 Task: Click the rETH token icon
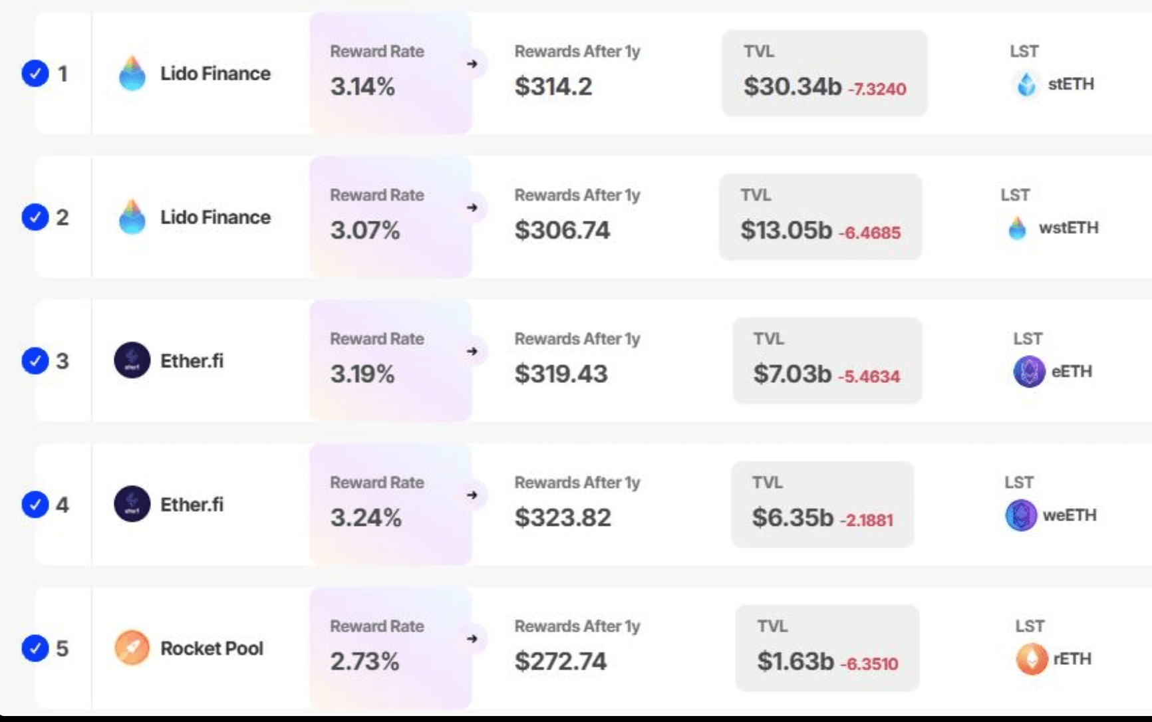(1032, 659)
